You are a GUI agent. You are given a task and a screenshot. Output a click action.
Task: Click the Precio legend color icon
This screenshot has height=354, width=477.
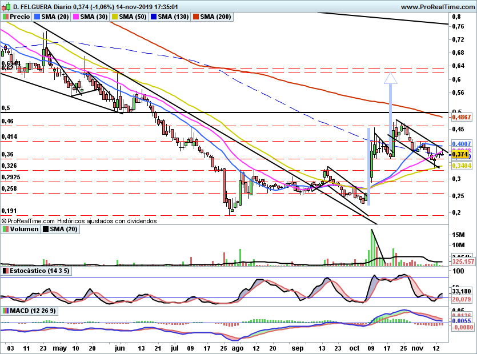[6, 17]
